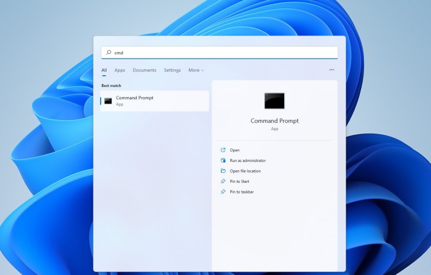The width and height of the screenshot is (431, 275).
Task: Click the magnifier icon in search box
Action: click(108, 53)
